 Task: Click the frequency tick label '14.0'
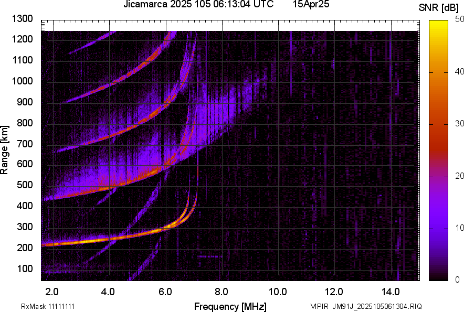pos(391,292)
